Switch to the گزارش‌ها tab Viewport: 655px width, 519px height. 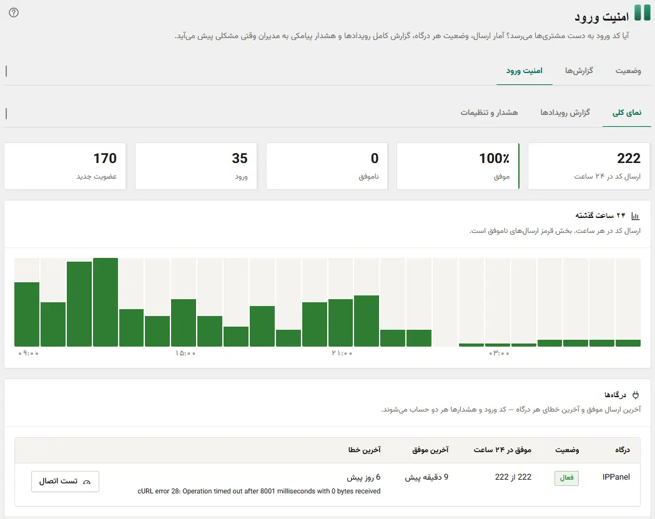579,71
